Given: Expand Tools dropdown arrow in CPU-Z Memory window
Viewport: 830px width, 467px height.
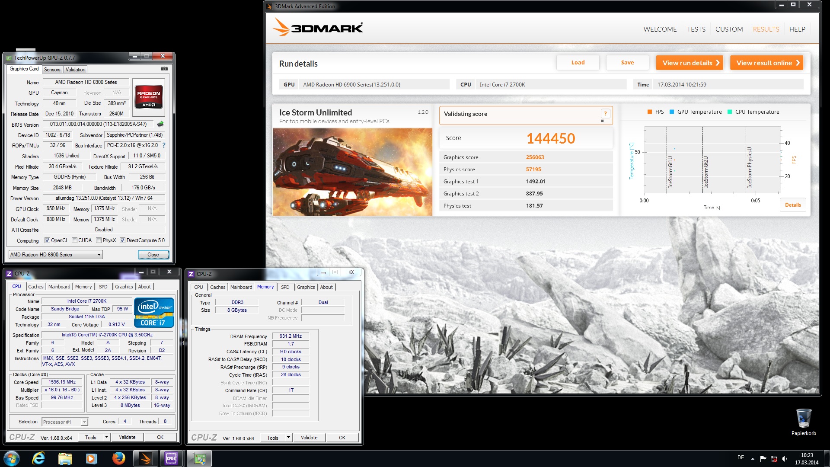Looking at the screenshot, I should [288, 438].
